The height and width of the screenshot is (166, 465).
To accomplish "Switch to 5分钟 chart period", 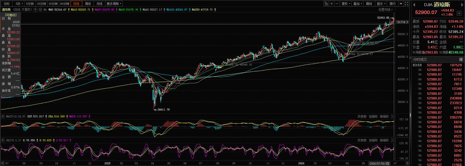I will (x=30, y=4).
